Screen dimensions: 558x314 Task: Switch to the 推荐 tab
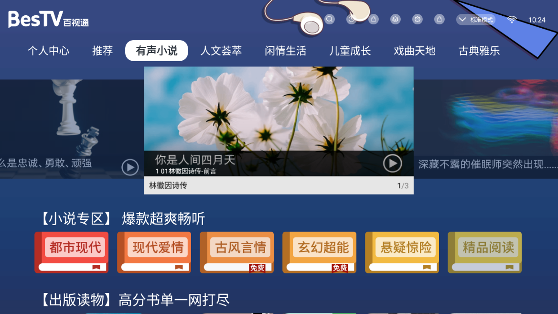[103, 51]
